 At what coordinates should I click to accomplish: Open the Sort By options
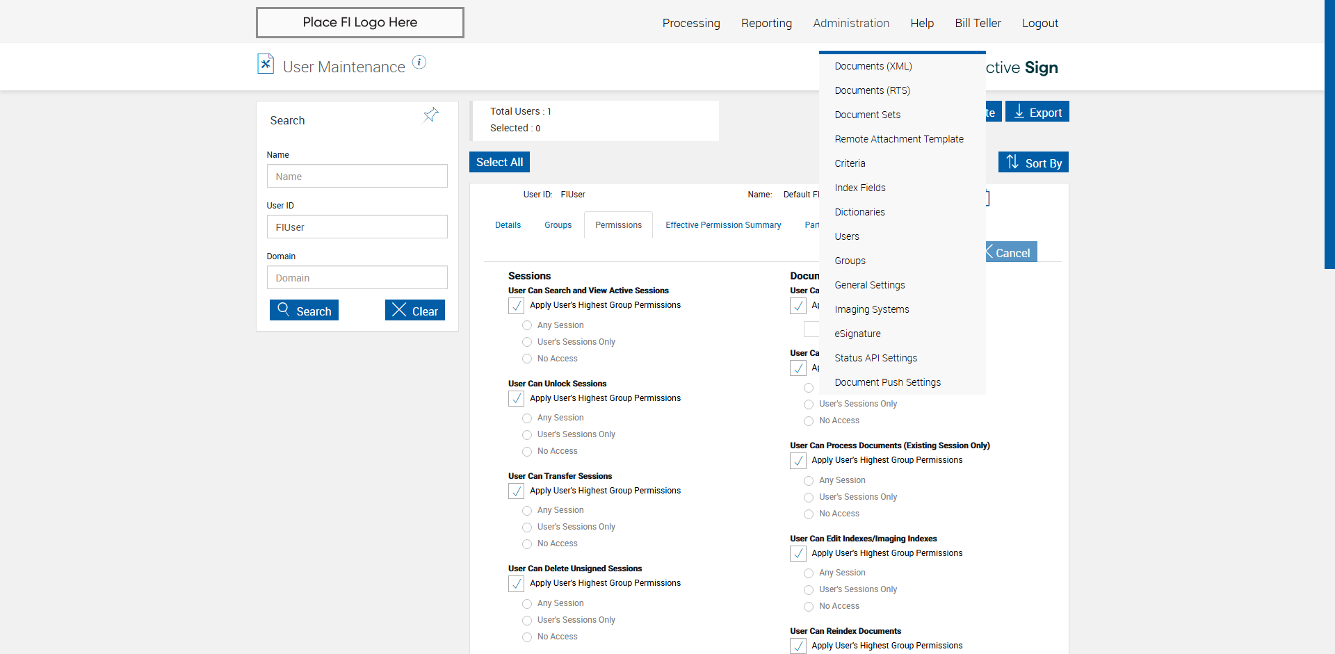[1033, 163]
